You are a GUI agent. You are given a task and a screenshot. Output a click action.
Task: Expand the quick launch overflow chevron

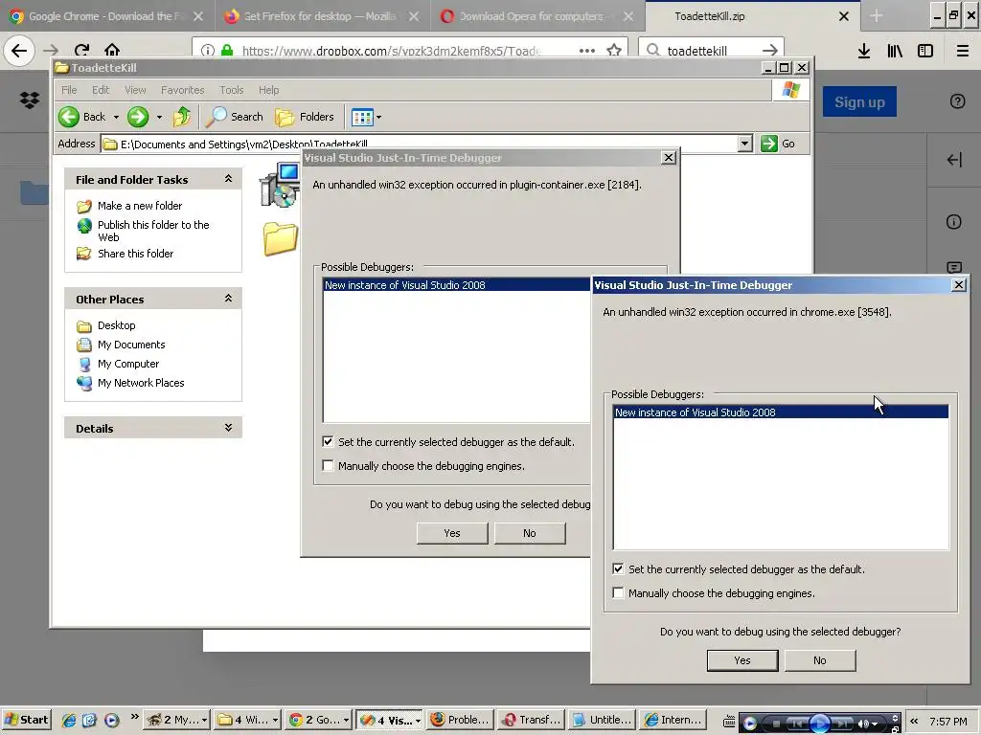[x=134, y=716]
